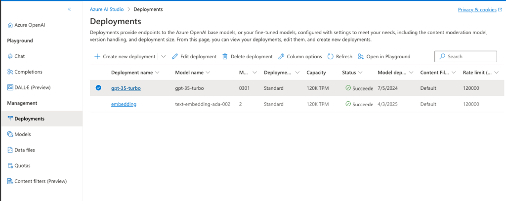The height and width of the screenshot is (201, 506).
Task: Open the embedding deployment link
Action: click(124, 104)
